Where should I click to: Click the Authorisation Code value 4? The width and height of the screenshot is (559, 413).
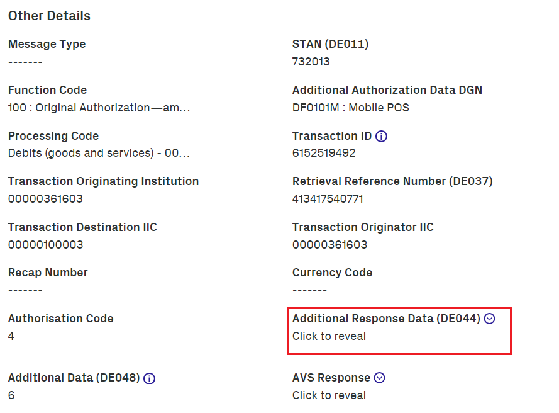11,336
